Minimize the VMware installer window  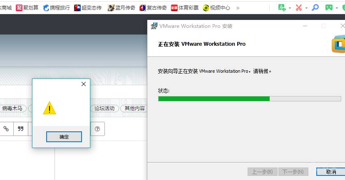tap(305, 26)
